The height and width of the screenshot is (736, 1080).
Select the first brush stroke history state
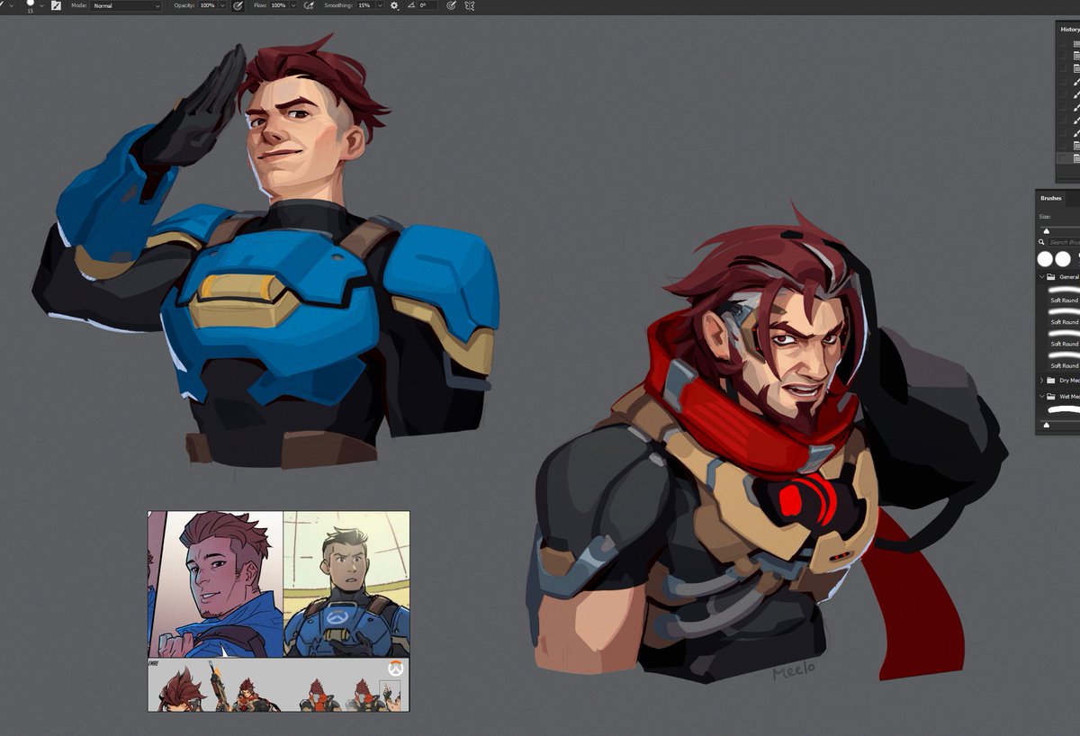coord(1075,81)
